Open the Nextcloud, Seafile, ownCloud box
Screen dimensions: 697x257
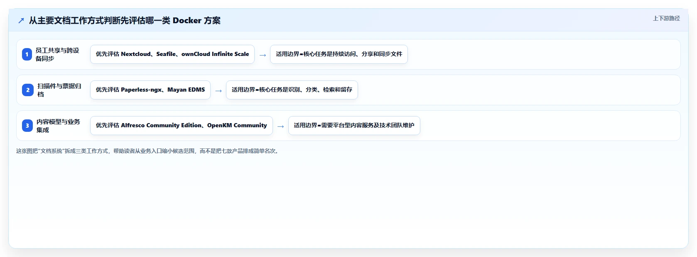[x=172, y=54]
